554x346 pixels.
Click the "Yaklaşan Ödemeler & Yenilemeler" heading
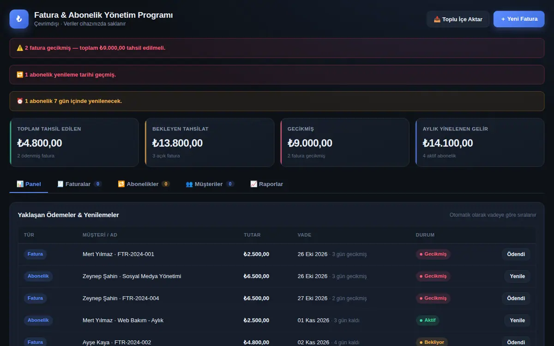point(68,215)
